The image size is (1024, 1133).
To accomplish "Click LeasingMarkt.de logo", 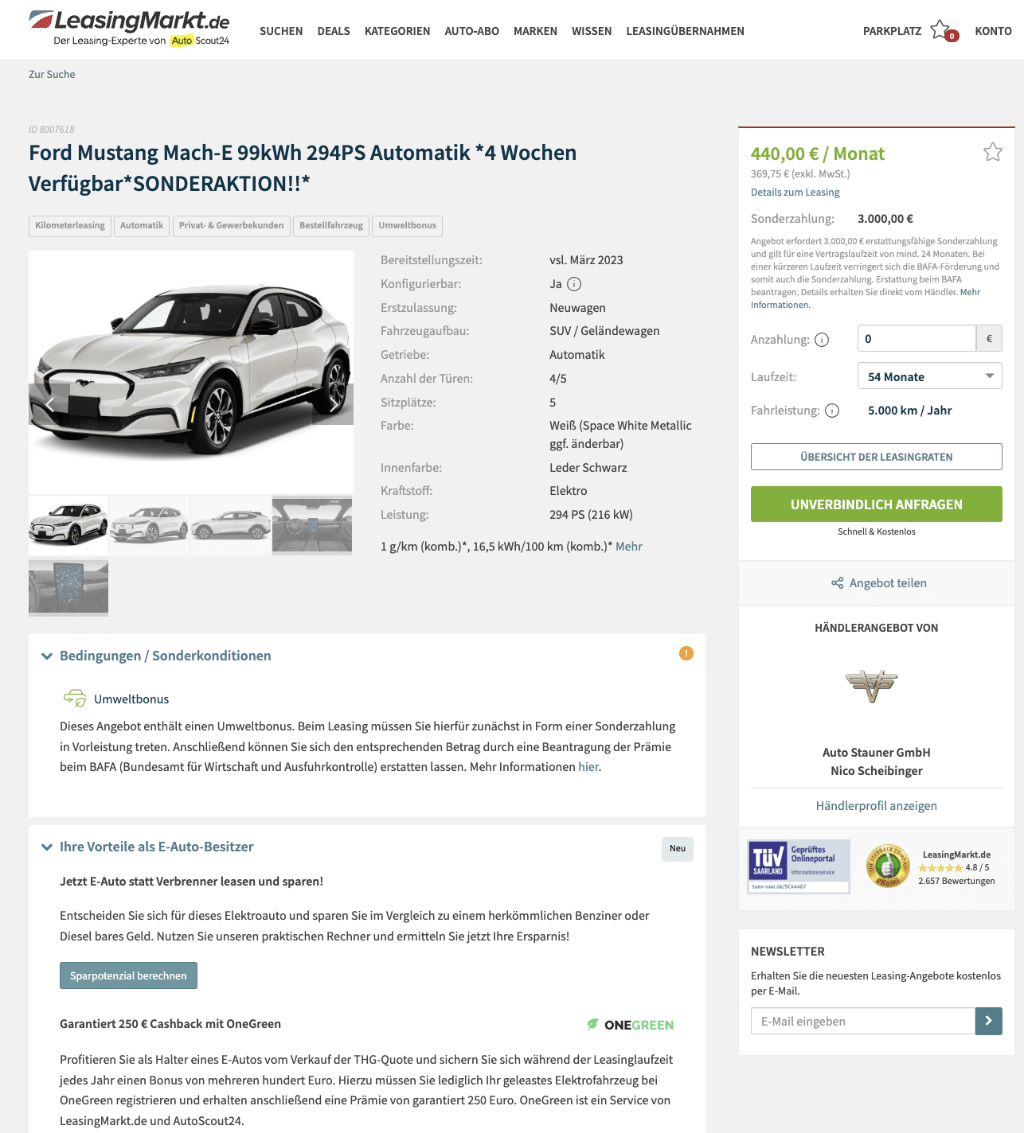I will click(x=130, y=29).
